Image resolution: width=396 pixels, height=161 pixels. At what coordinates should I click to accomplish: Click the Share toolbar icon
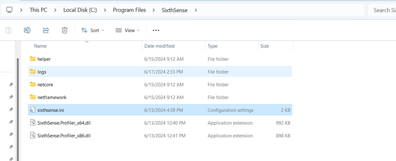(x=46, y=30)
